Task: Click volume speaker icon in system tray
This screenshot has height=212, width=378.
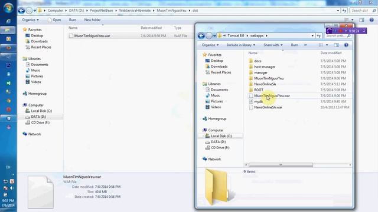Action: (12, 188)
